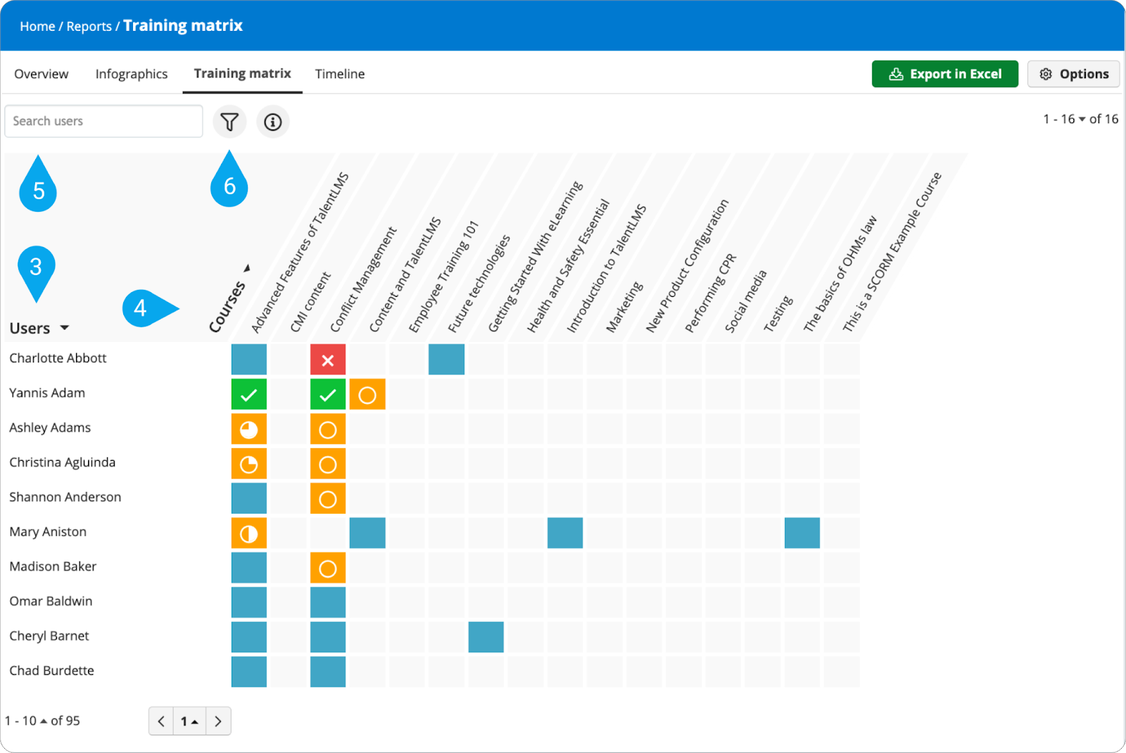Click Ashley Adams' progress pie indicator
The width and height of the screenshot is (1126, 753).
tap(248, 429)
